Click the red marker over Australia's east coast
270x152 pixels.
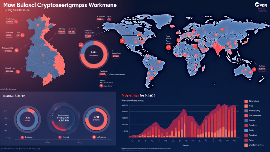254,69
